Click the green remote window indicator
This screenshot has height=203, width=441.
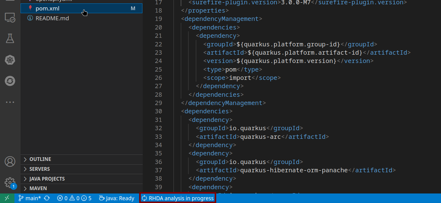7,198
